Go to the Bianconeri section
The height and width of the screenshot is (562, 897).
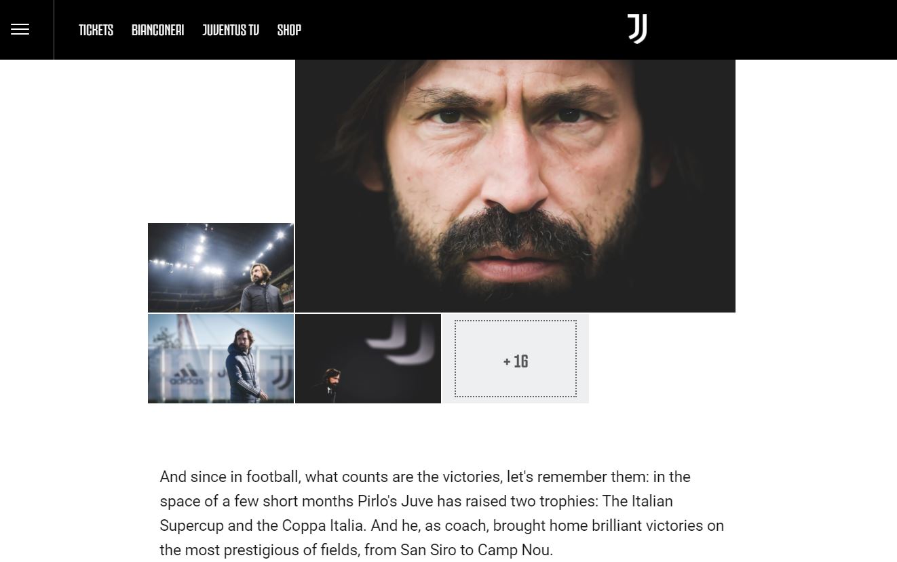(x=157, y=30)
